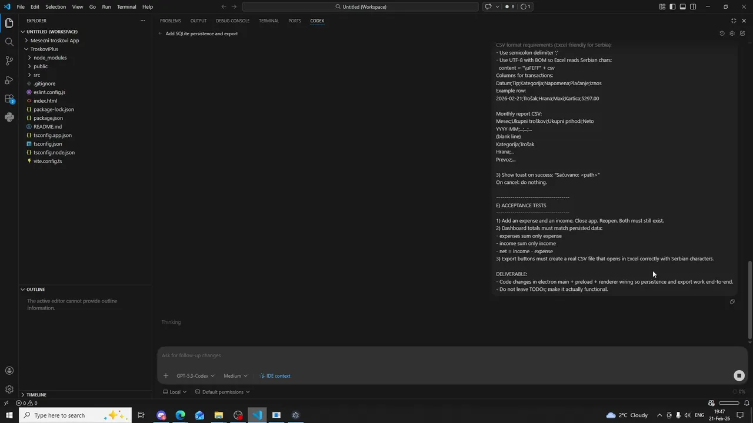Viewport: 753px width, 423px height.
Task: Open the Search view in activity bar
Action: (9, 42)
